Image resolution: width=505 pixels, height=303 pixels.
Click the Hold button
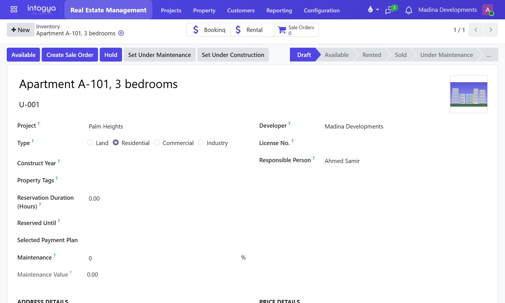pos(111,55)
